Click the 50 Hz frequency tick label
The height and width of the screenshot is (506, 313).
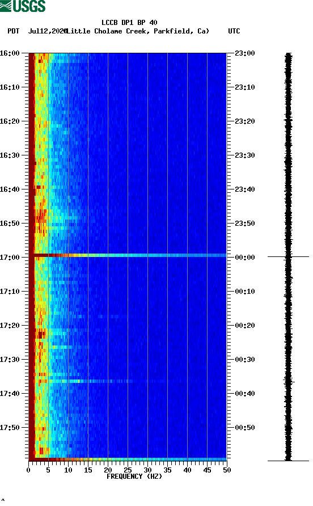pyautogui.click(x=227, y=470)
